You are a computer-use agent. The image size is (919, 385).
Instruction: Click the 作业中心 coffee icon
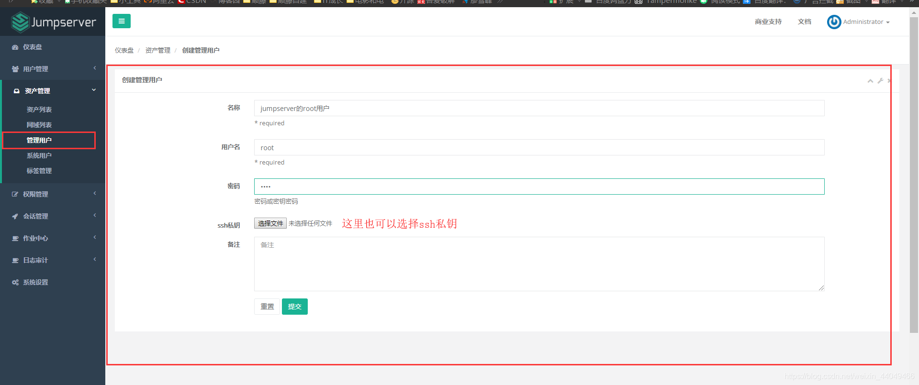[15, 238]
